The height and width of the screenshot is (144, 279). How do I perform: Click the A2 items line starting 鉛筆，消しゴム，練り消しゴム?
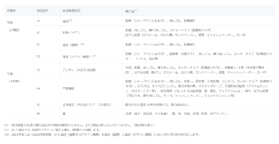coord(169,30)
